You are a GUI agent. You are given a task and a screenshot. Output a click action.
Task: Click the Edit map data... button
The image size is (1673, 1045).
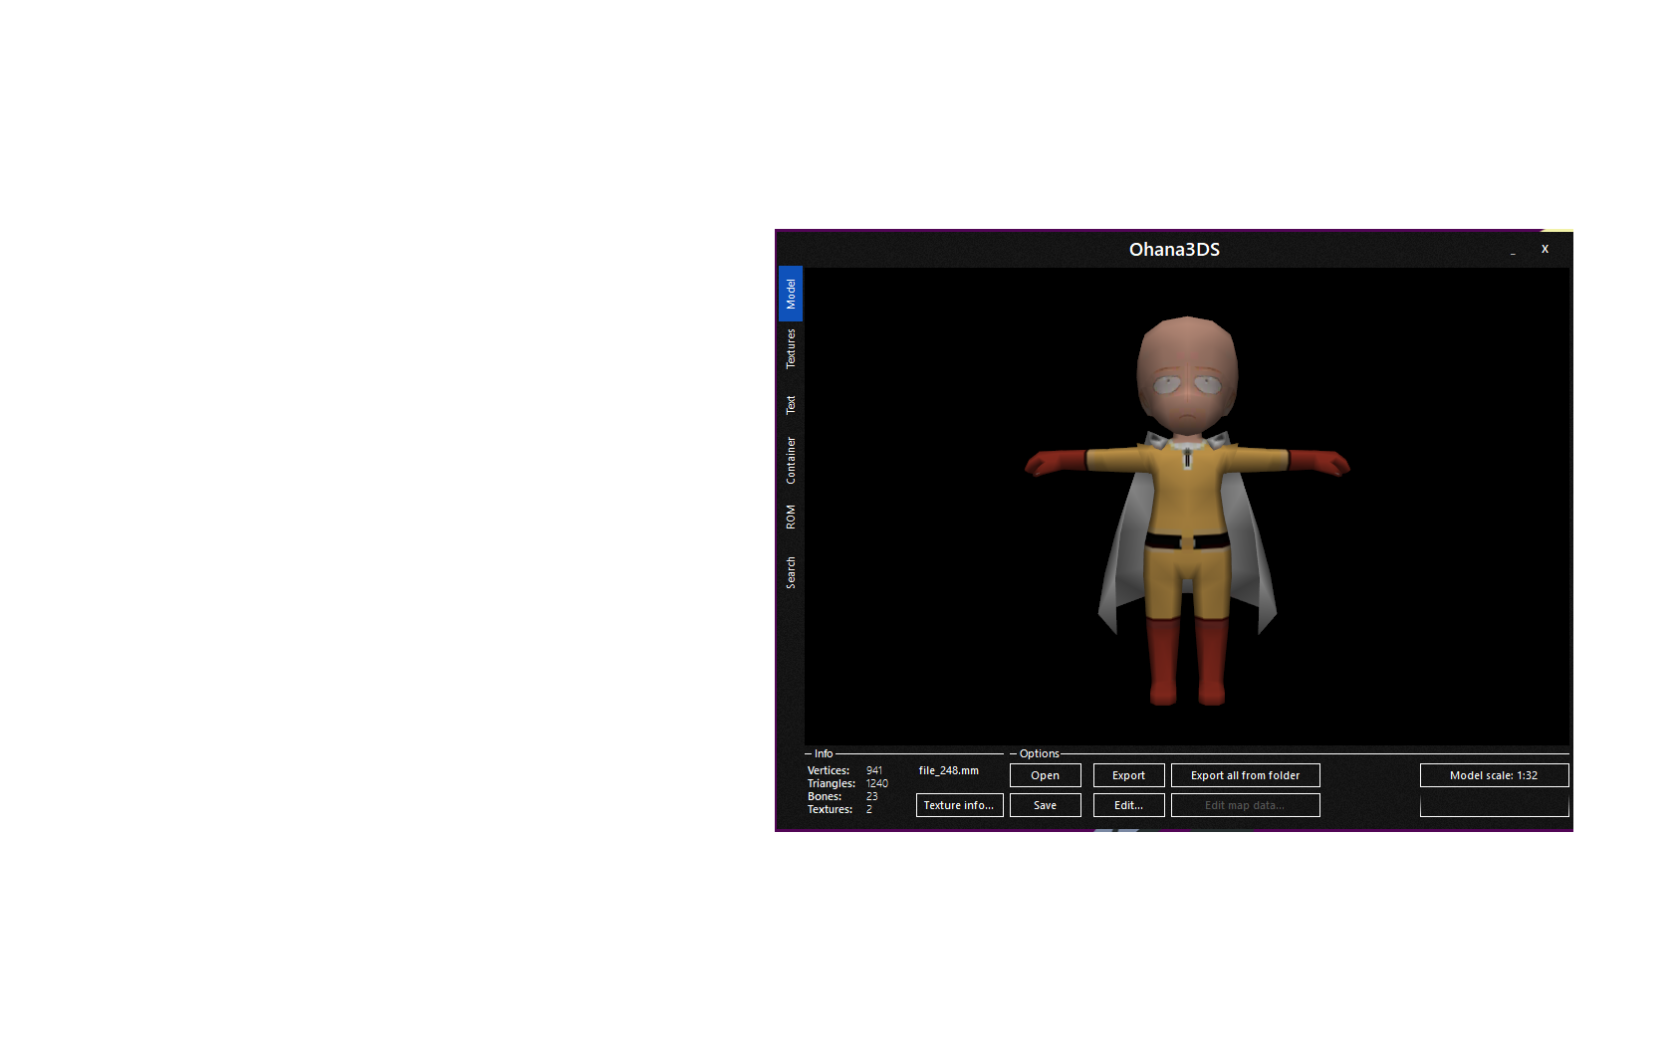click(x=1246, y=805)
